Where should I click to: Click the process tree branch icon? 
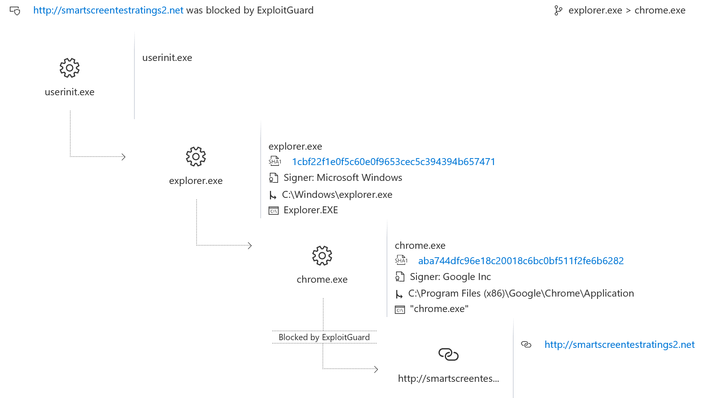(x=558, y=10)
